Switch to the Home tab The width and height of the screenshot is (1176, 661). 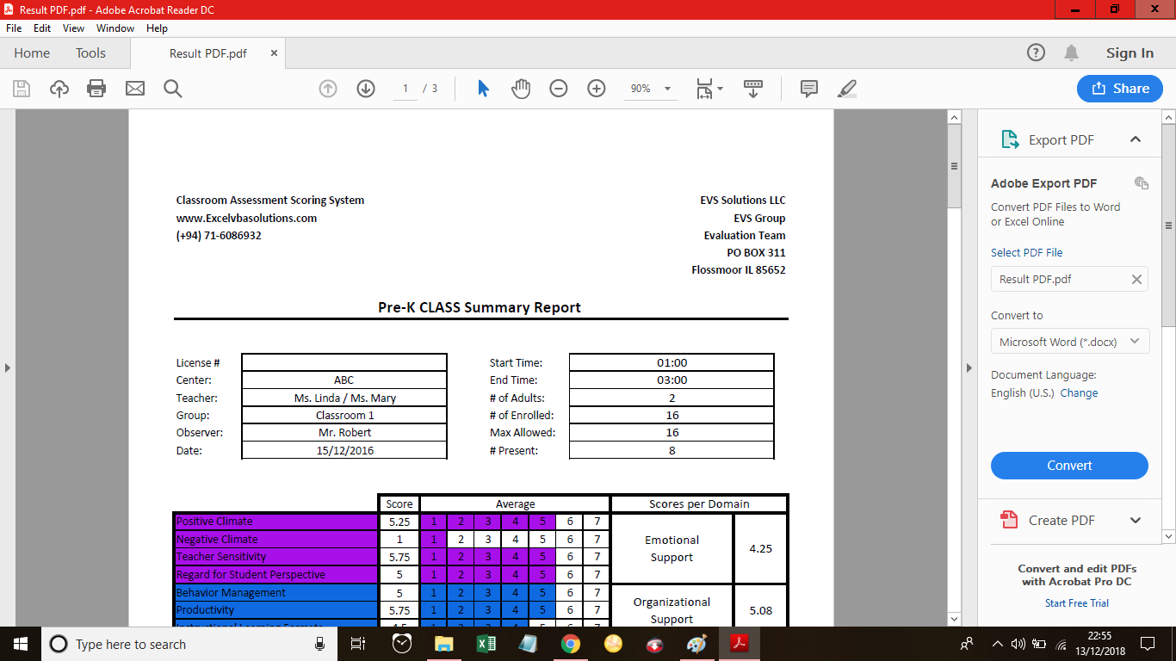point(32,53)
